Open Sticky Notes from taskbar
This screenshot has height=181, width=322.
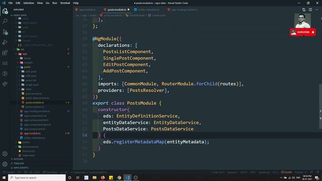point(111,177)
